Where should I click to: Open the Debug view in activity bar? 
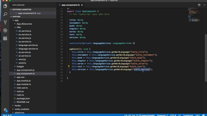point(5,30)
